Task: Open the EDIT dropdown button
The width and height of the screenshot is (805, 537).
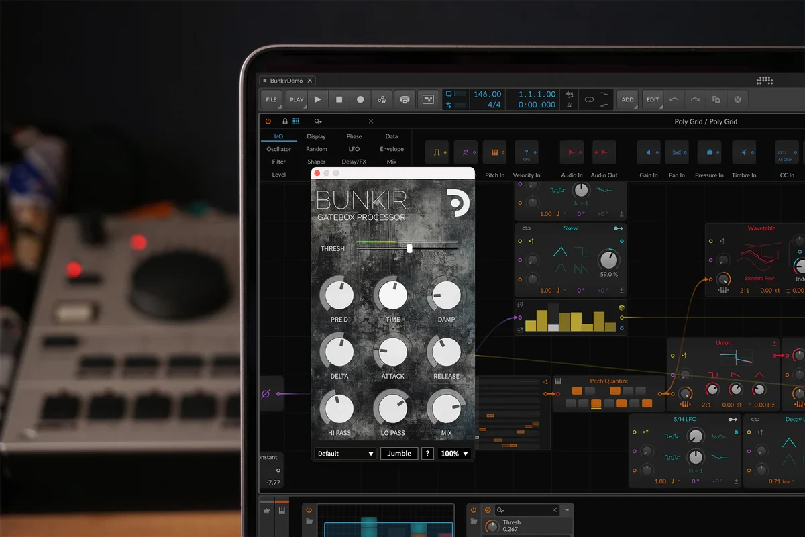Action: coord(653,99)
